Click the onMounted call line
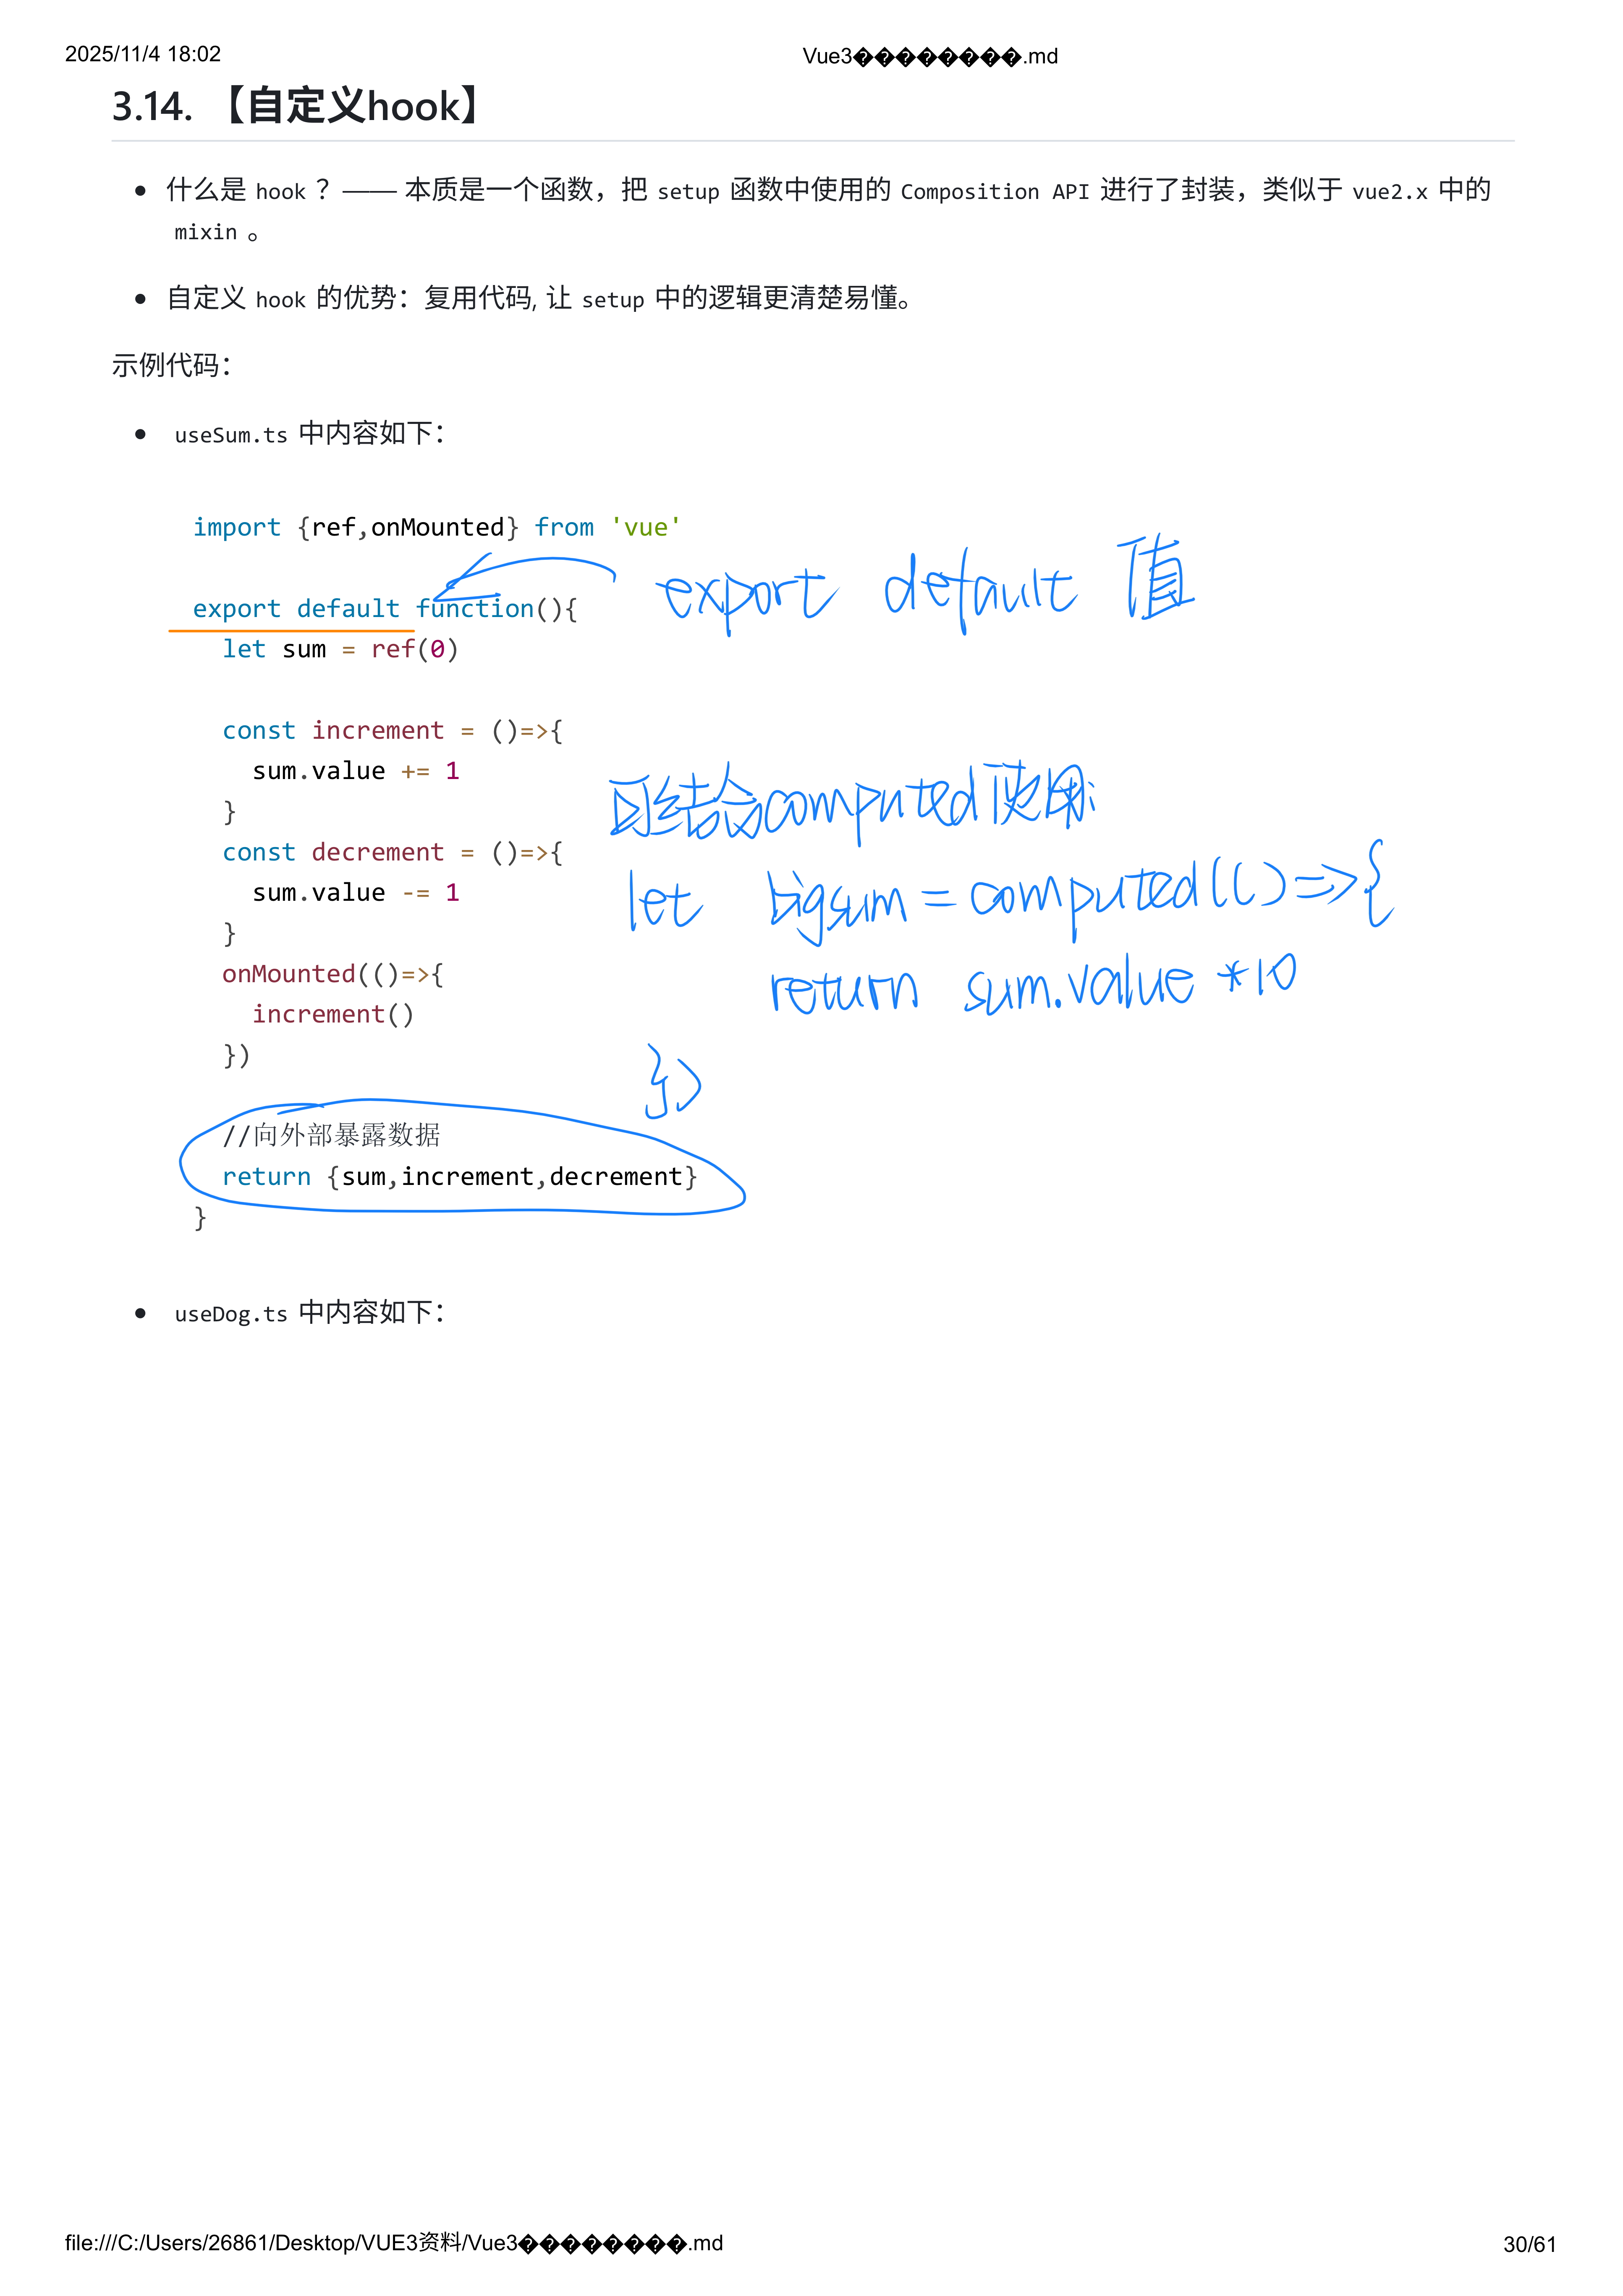The height and width of the screenshot is (2296, 1623). pyautogui.click(x=332, y=974)
